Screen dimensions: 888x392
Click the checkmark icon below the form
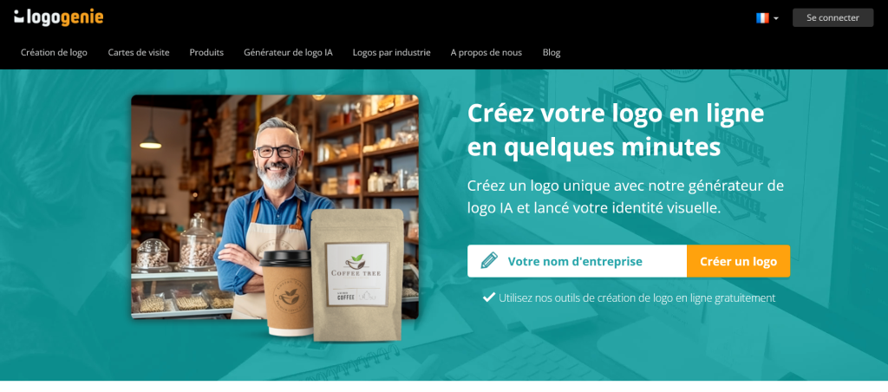pyautogui.click(x=489, y=297)
